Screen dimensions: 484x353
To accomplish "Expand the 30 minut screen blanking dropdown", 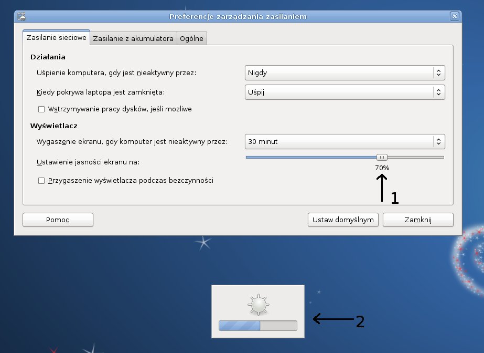I will [345, 141].
